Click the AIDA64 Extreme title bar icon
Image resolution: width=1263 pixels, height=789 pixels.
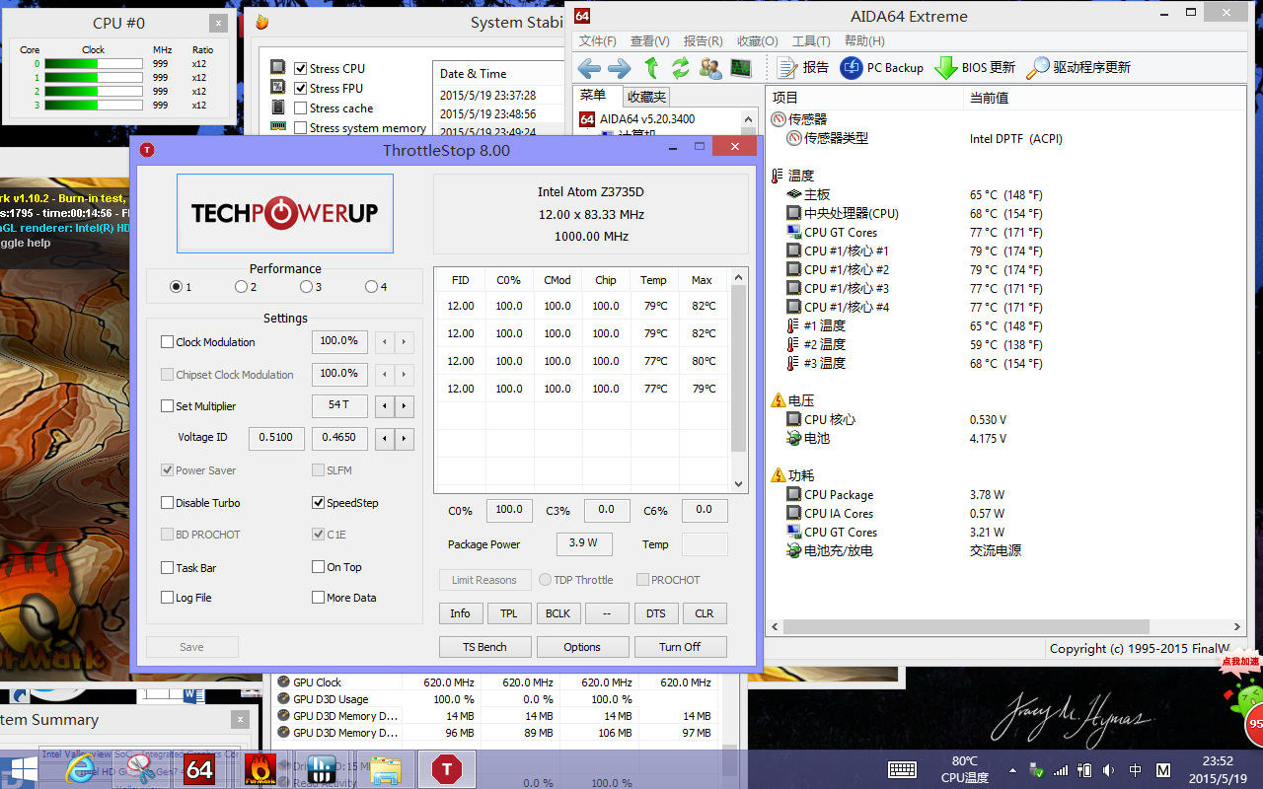[582, 16]
